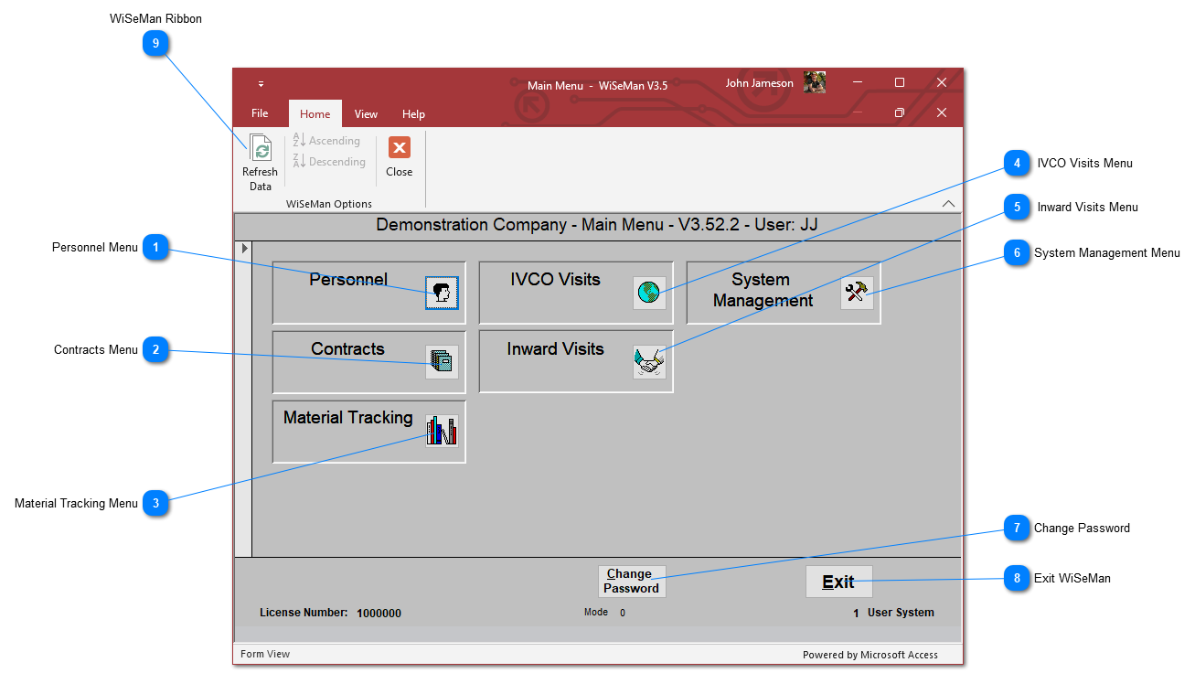Switch to the View tab
The height and width of the screenshot is (673, 1195).
tap(366, 114)
